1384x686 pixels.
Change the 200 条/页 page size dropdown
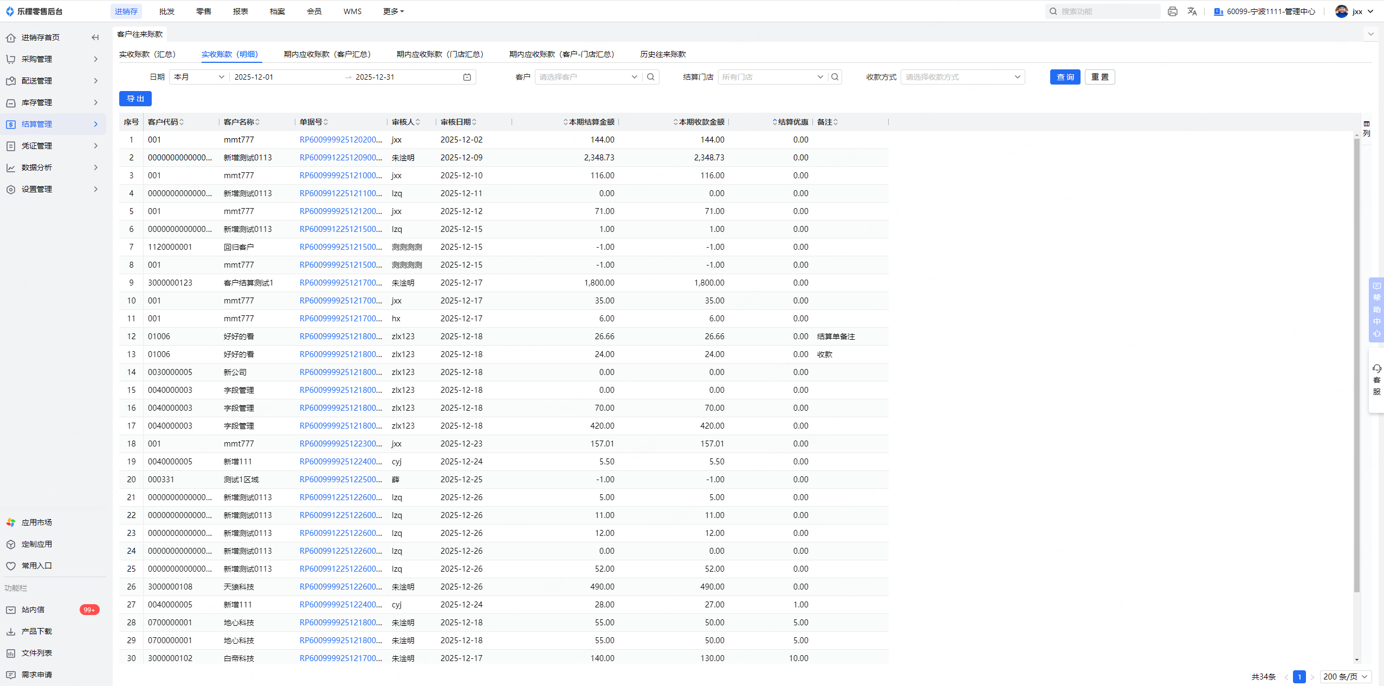point(1345,676)
